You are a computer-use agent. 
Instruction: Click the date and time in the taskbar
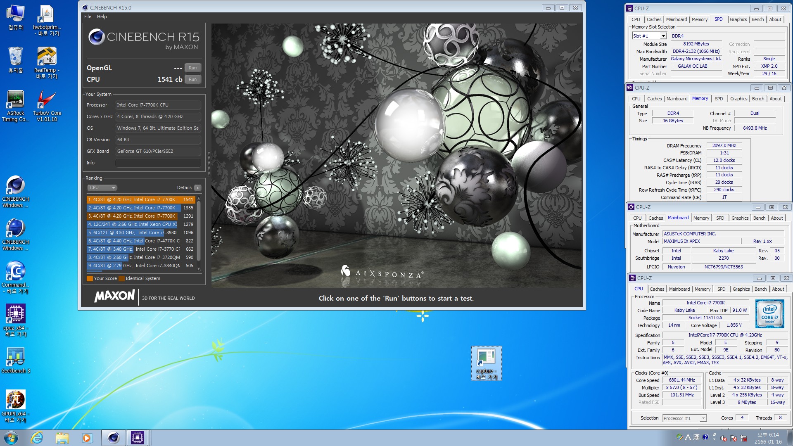[x=768, y=438]
